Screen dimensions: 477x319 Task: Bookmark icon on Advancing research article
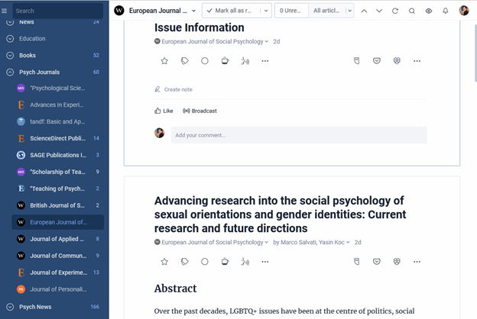(x=356, y=262)
